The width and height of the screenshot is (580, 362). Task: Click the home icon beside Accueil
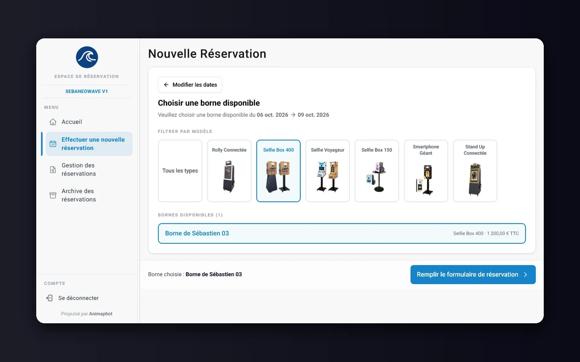pos(53,122)
